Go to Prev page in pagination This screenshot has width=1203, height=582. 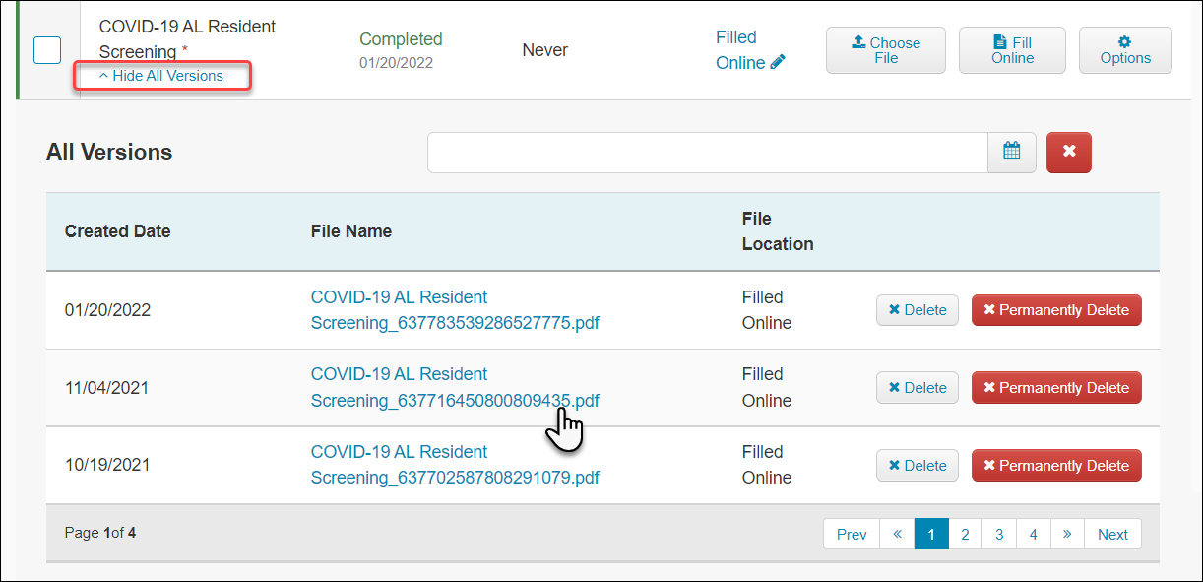(x=852, y=534)
